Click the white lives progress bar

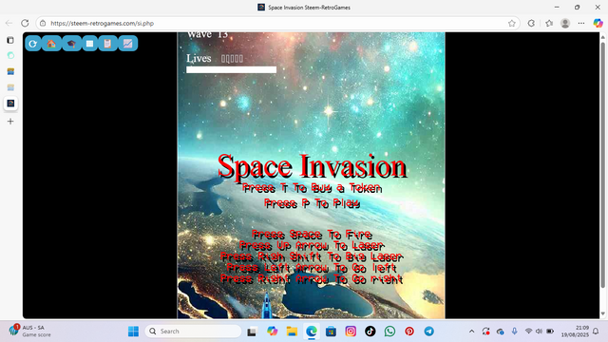pos(231,69)
